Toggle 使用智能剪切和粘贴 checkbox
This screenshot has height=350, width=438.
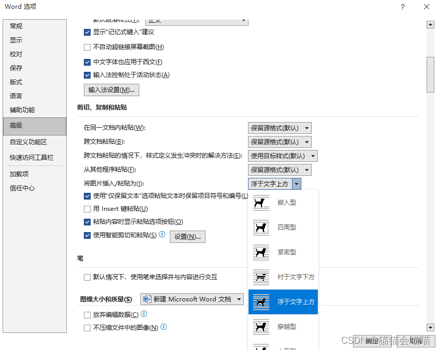87,235
